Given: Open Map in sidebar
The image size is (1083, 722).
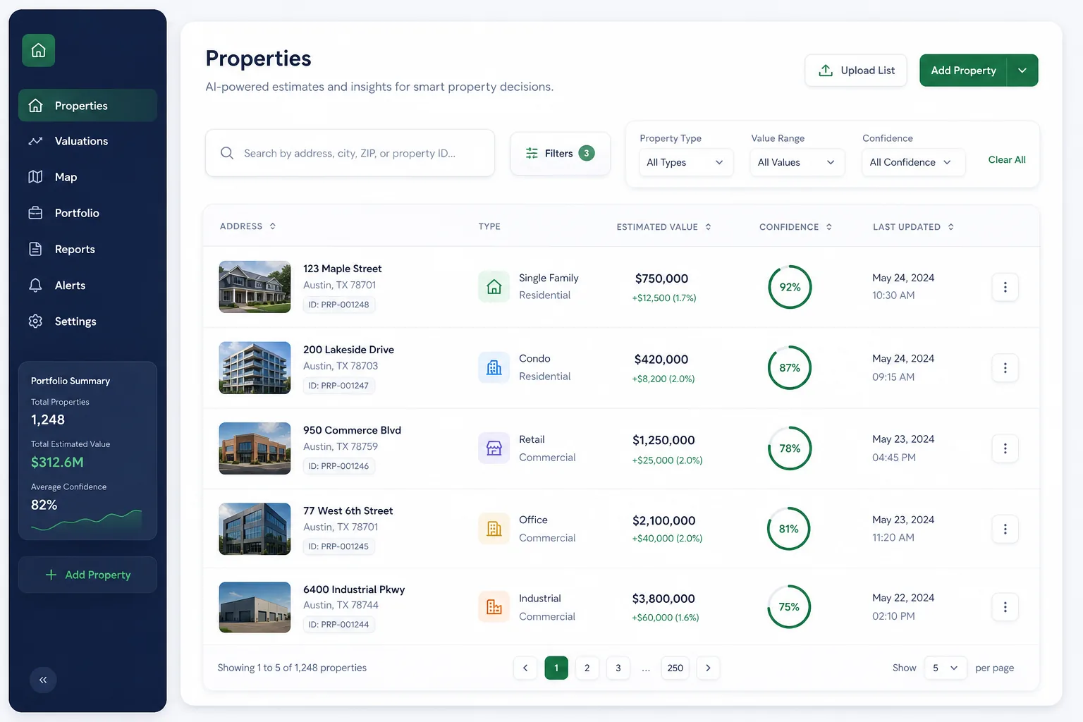Looking at the screenshot, I should (x=87, y=177).
